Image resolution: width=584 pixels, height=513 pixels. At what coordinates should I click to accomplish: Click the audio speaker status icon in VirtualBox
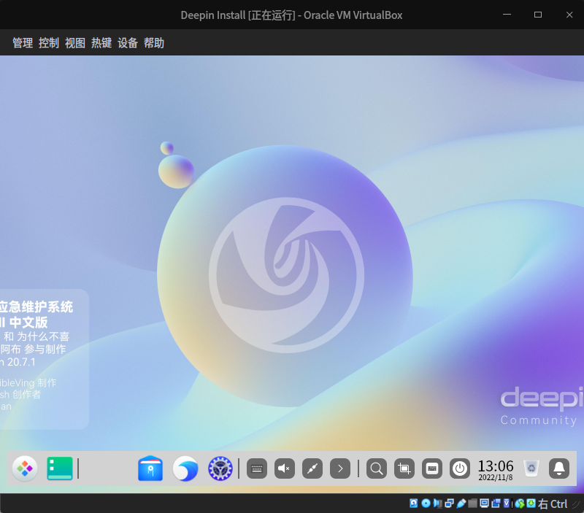pos(437,504)
